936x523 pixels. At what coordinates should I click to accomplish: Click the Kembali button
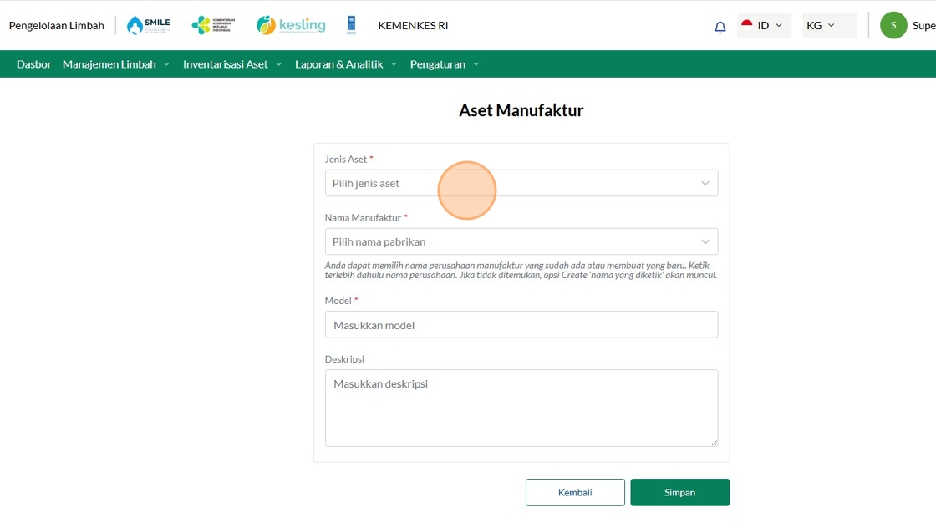[575, 493]
